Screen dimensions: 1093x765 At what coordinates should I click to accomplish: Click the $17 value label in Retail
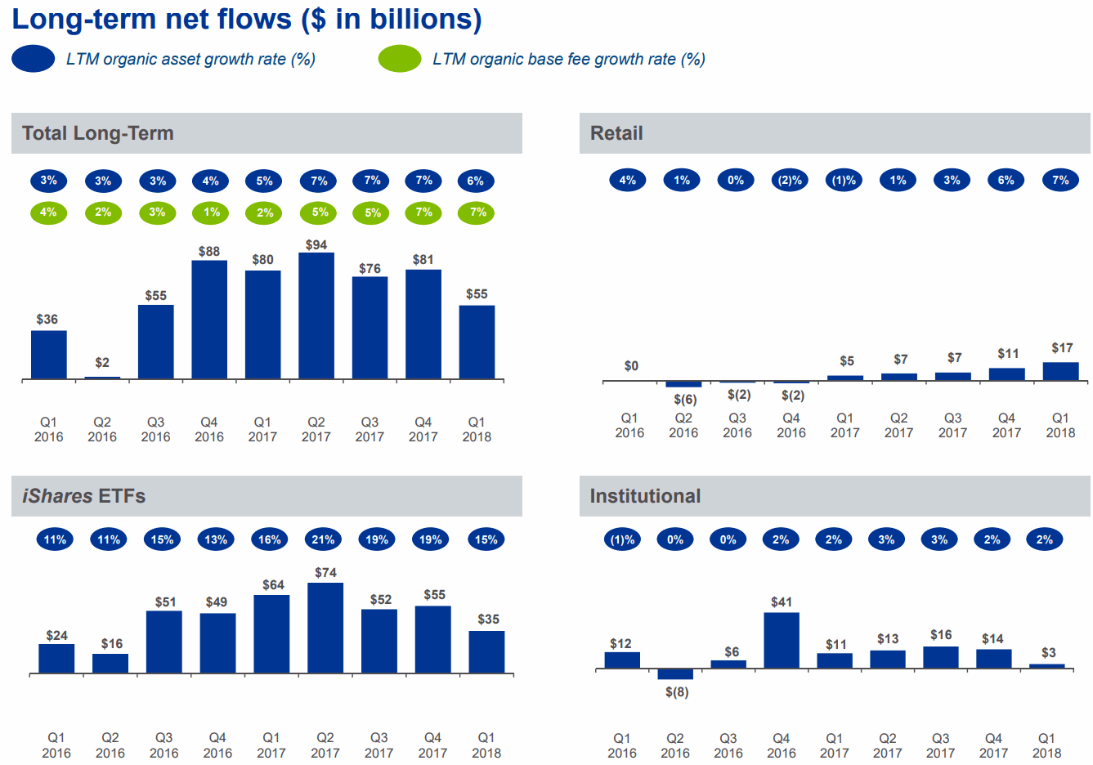pos(1062,348)
